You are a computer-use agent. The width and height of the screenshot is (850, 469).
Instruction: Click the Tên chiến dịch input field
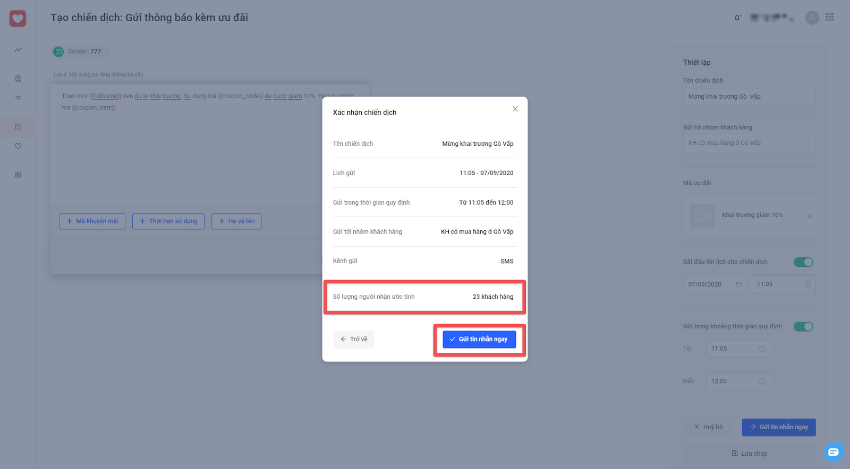[749, 97]
